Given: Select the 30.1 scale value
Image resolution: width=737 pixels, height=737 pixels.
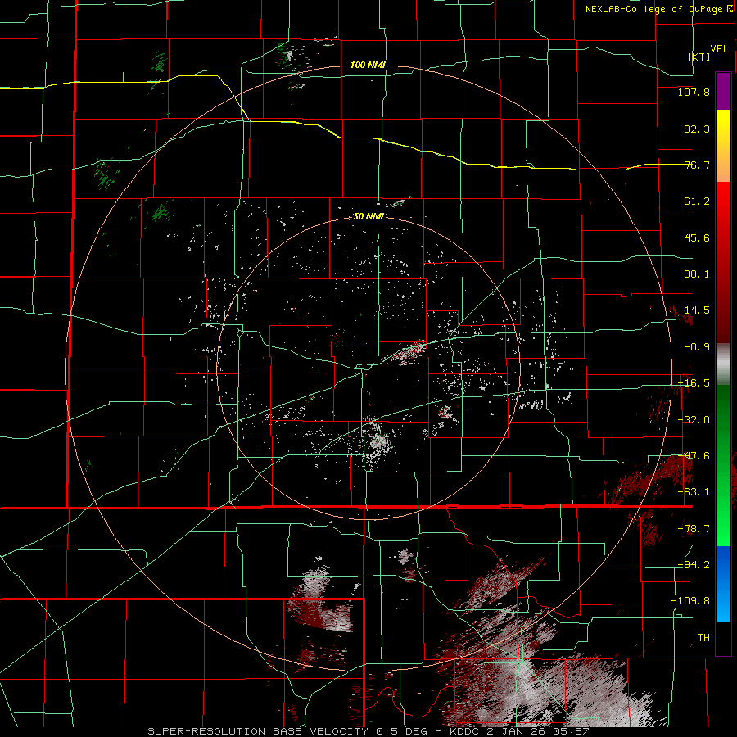Looking at the screenshot, I should point(697,274).
